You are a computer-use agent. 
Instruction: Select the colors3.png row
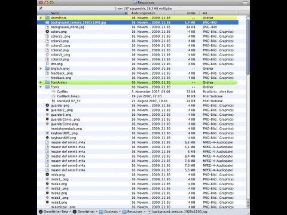point(138,59)
